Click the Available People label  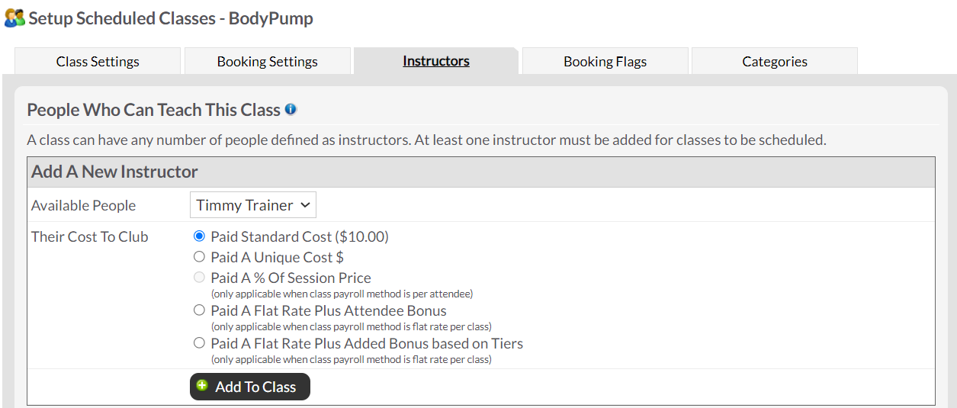84,205
